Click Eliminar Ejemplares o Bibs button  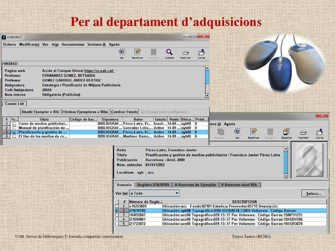85,112
